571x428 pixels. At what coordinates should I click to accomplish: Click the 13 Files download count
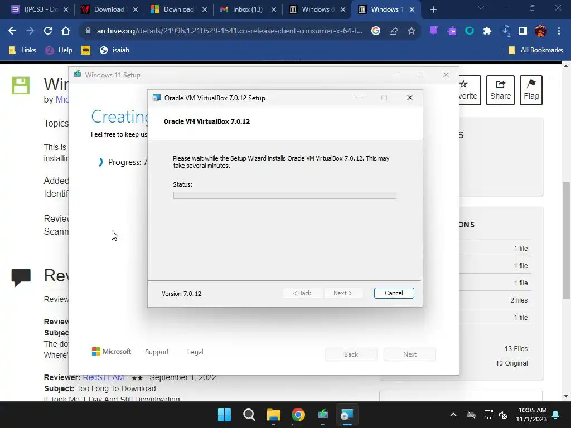pos(516,349)
